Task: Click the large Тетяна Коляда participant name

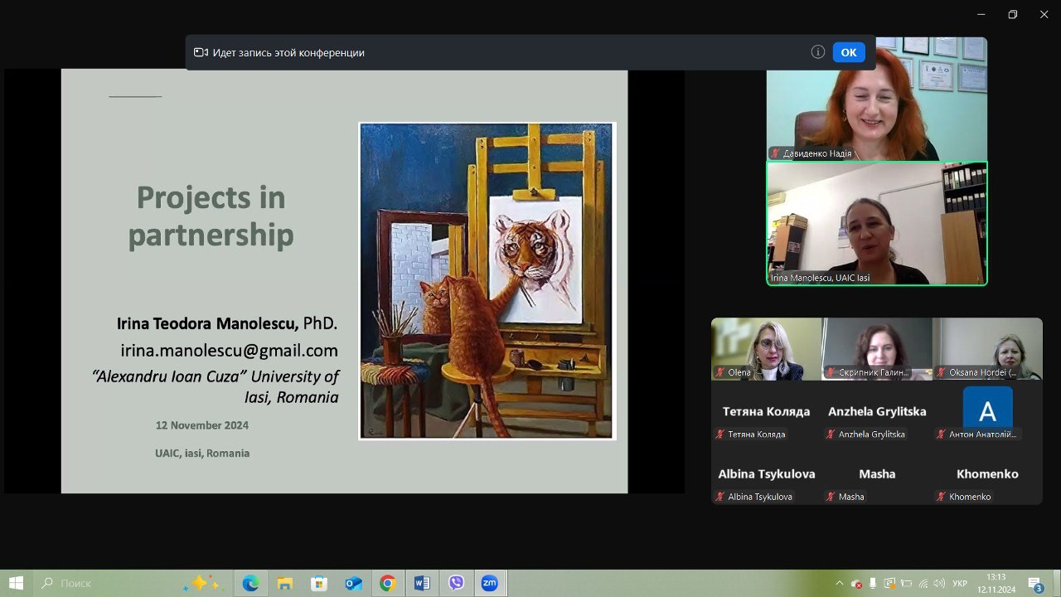Action: 766,411
